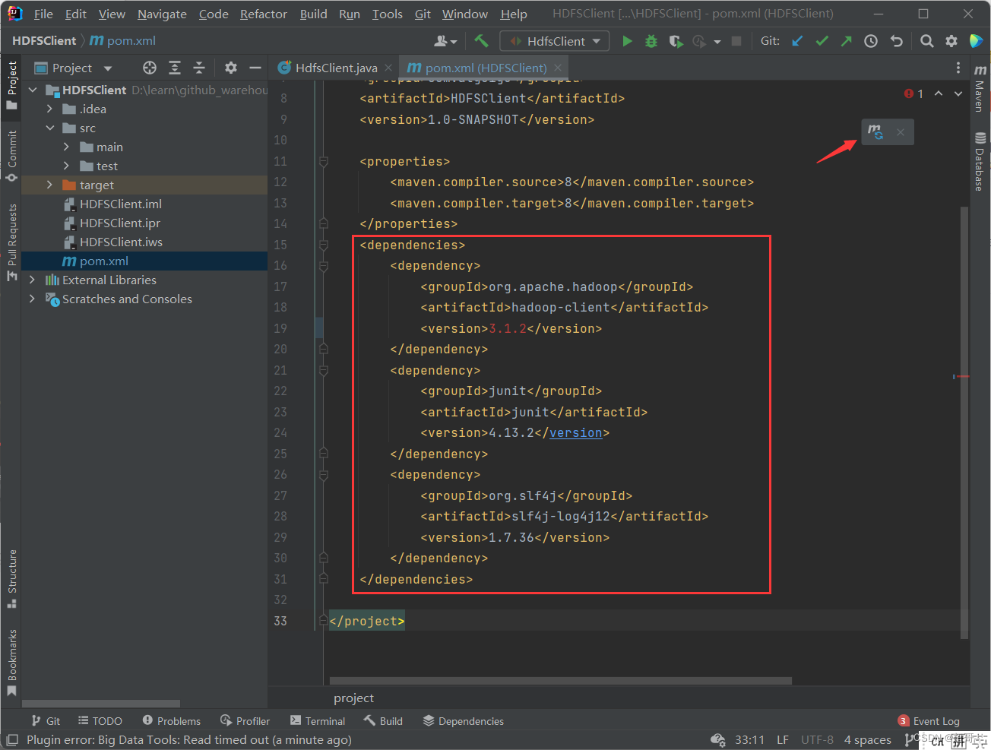Open the TODO tool window
991x750 pixels.
tap(100, 721)
